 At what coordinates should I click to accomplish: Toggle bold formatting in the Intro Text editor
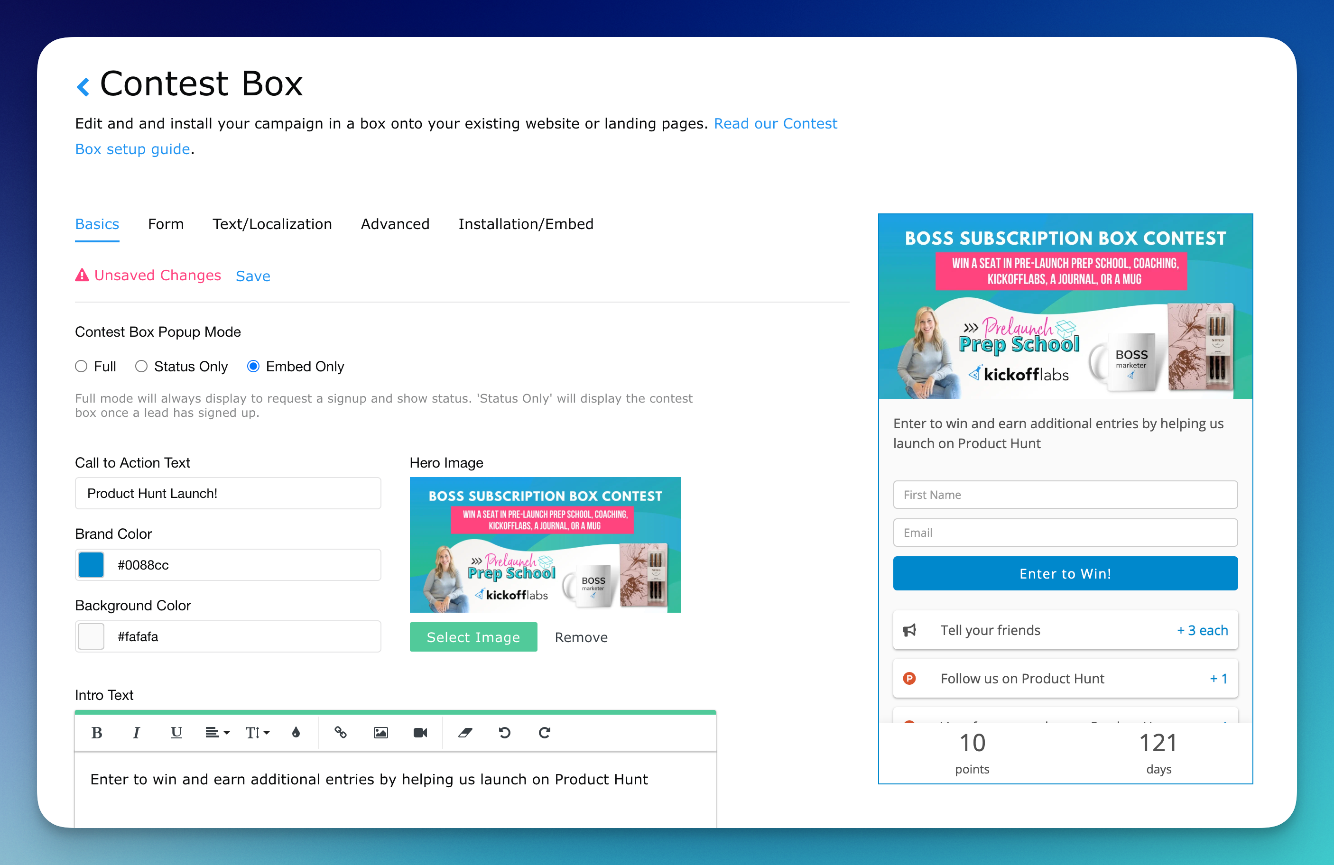coord(96,733)
